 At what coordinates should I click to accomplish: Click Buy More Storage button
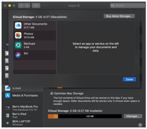[x=119, y=16]
